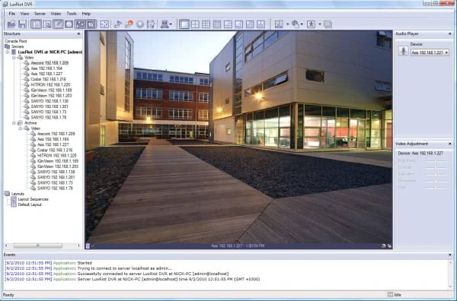Click the Layout Sequences item

pyautogui.click(x=33, y=199)
